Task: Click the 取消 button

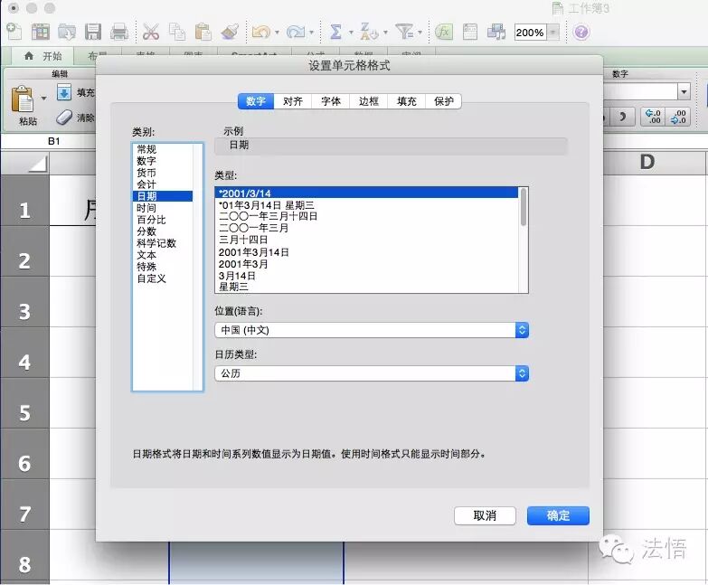Action: pyautogui.click(x=485, y=515)
